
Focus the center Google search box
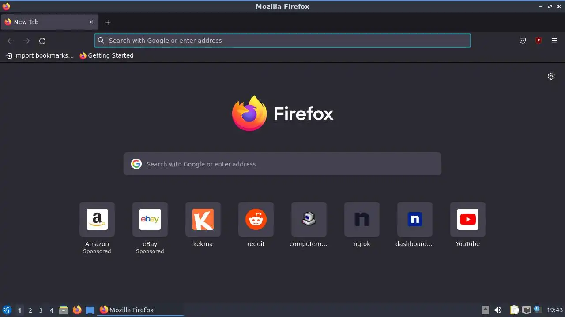coord(282,164)
